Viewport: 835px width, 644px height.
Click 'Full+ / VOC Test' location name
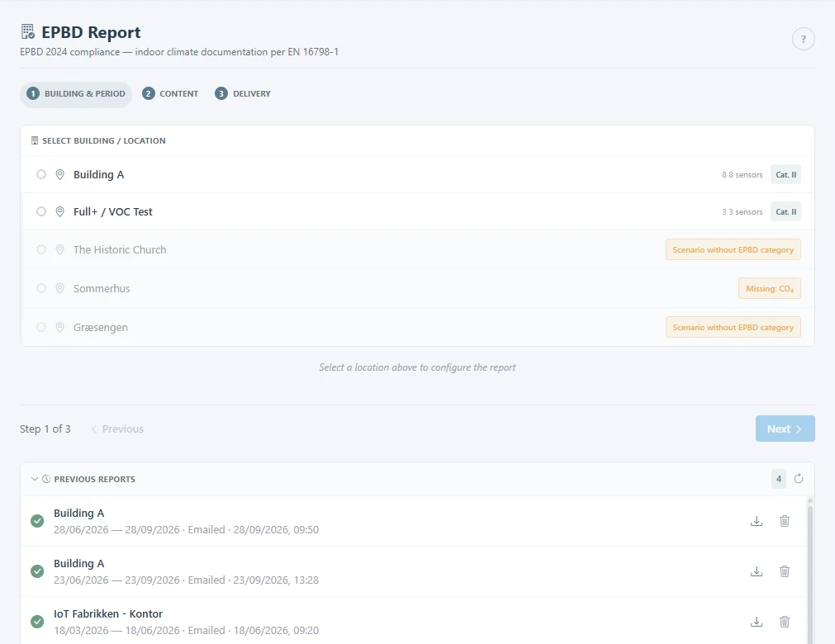coord(113,212)
